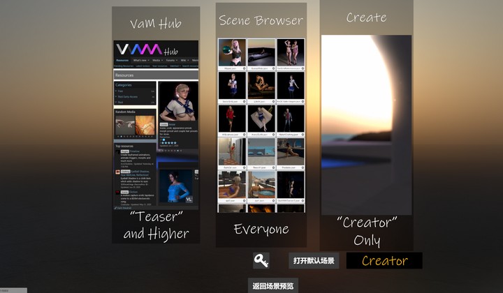Click the VaM Hub logo

click(x=147, y=50)
